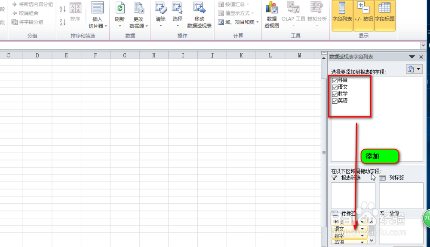Click the Insert Slicer (插入切片器) icon
Screen dimensions: 430x247
click(97, 8)
